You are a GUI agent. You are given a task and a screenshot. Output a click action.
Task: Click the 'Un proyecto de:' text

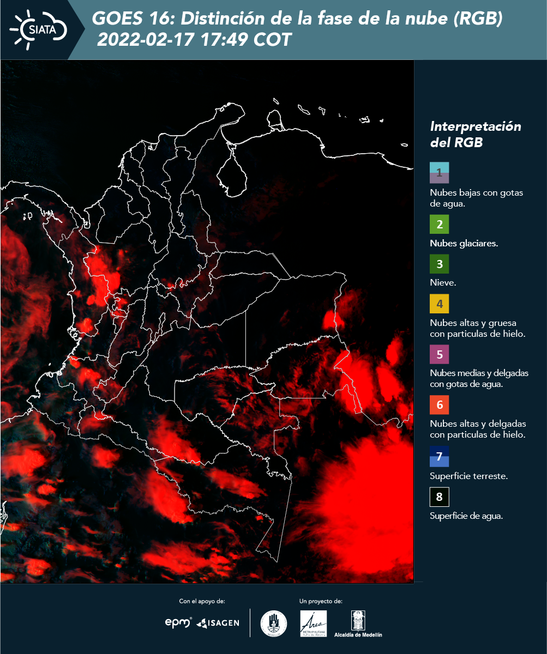321,601
